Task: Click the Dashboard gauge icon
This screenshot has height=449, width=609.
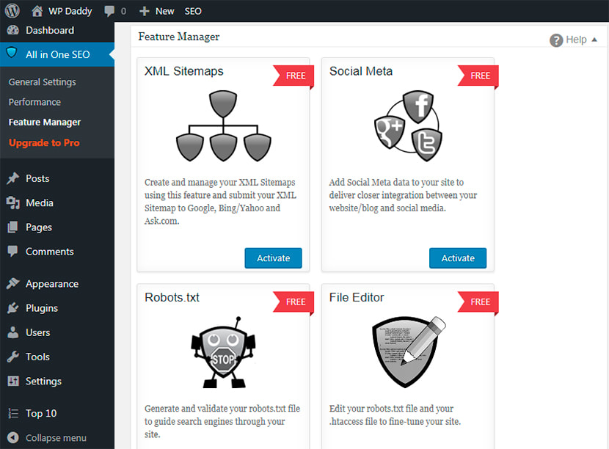Action: pyautogui.click(x=12, y=30)
